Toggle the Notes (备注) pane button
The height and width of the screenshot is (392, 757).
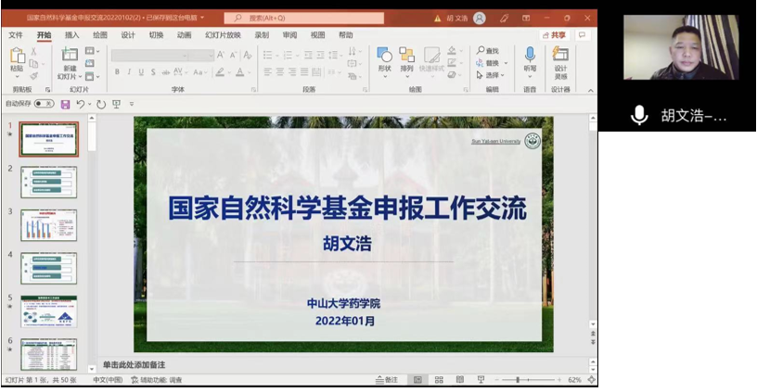[387, 380]
